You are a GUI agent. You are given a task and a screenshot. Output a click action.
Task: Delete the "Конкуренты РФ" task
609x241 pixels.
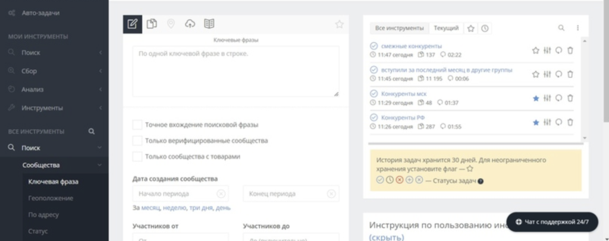(570, 122)
